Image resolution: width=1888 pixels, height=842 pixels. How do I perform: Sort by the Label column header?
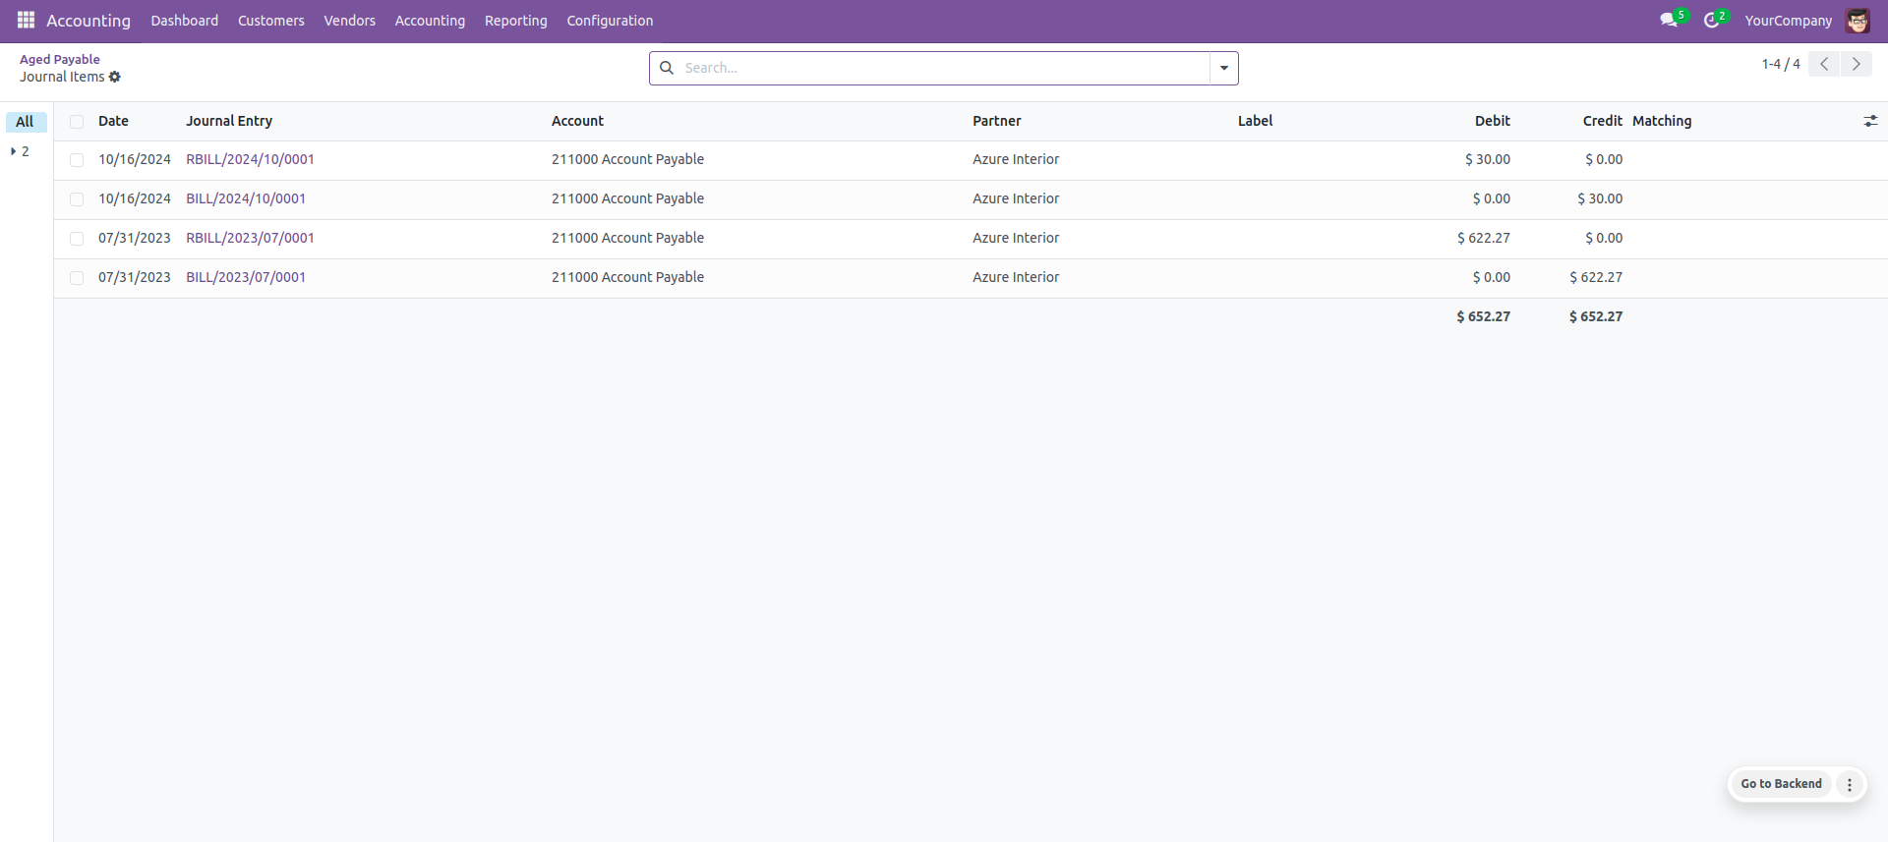[1255, 121]
